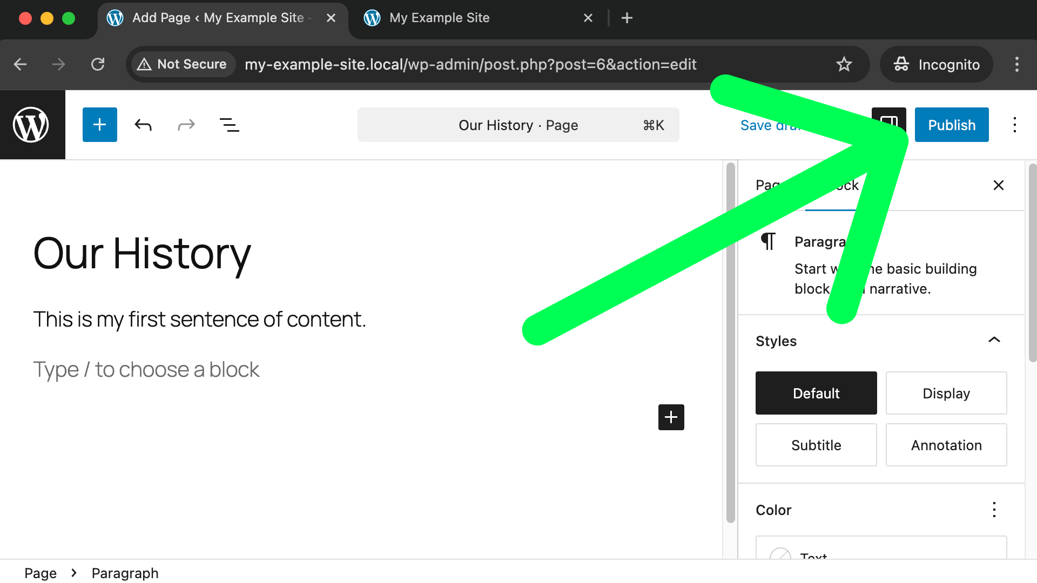
Task: Undo the last edit
Action: tap(143, 125)
